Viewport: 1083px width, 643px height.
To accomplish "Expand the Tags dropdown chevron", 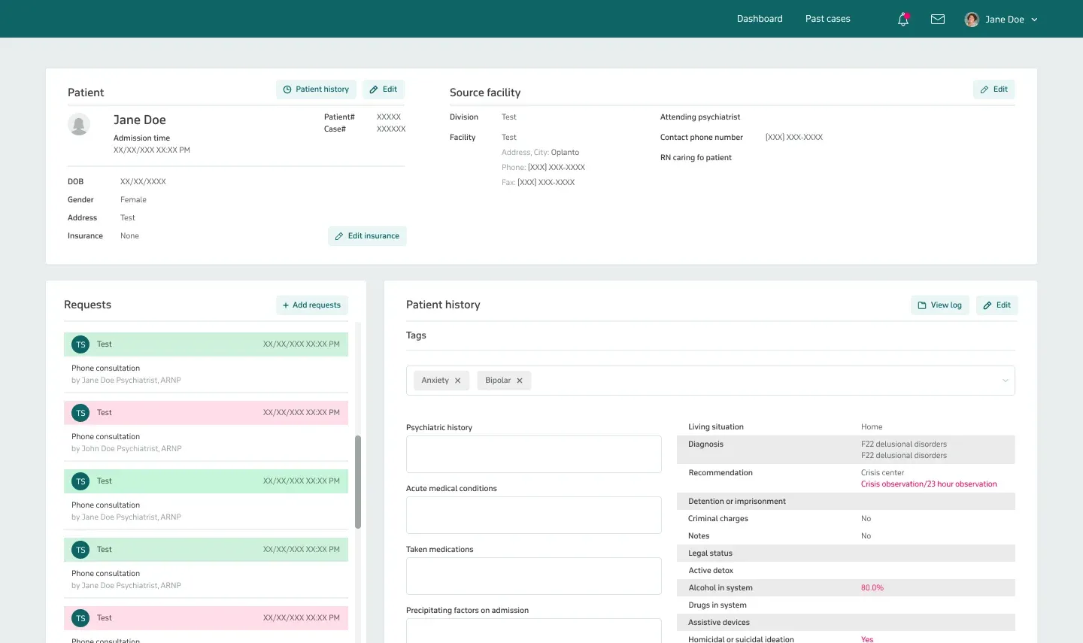I will click(1005, 381).
